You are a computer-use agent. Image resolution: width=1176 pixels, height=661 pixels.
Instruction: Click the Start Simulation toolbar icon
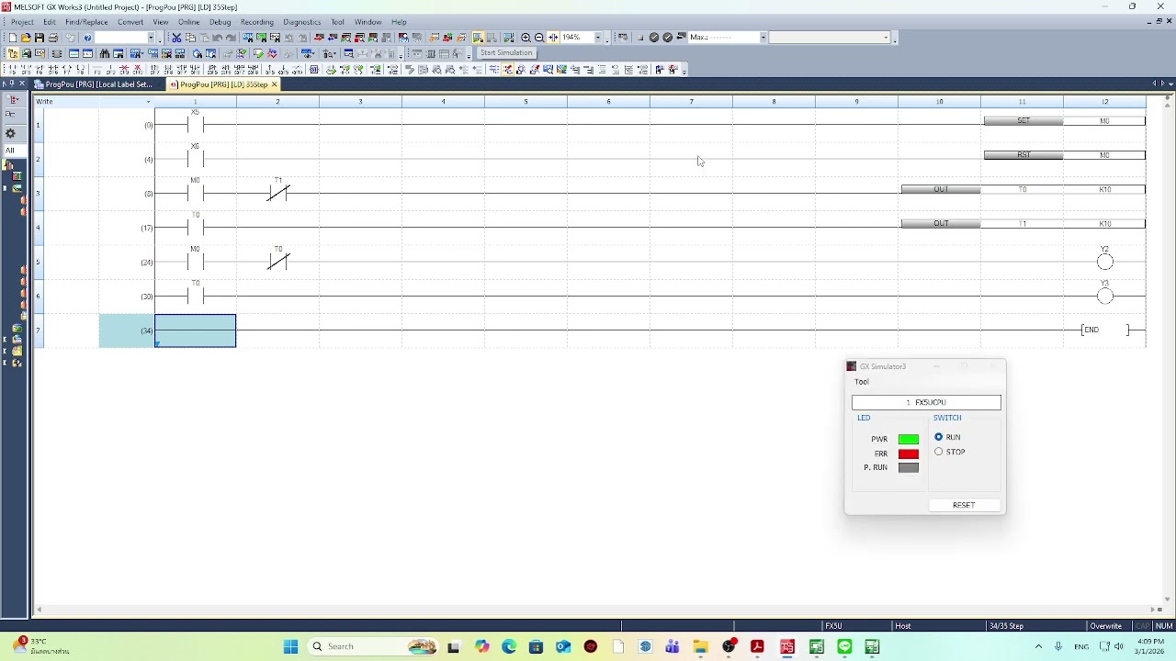point(479,38)
